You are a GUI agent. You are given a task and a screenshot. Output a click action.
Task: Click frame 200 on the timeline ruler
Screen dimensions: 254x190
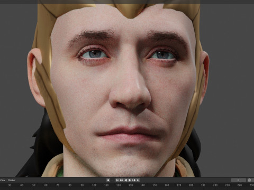coord(215,185)
